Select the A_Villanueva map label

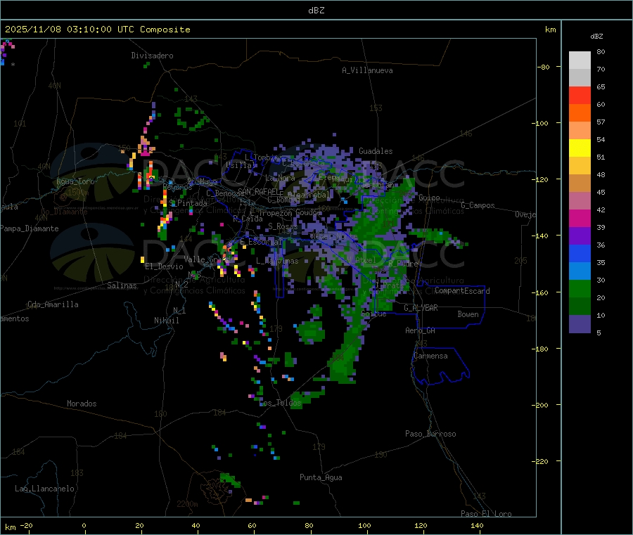click(x=367, y=70)
